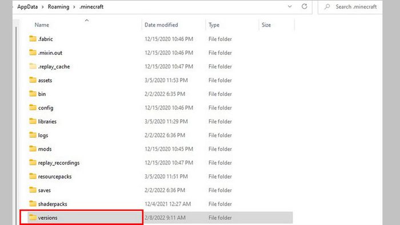
Task: Sort files by Date modified column
Action: (161, 25)
